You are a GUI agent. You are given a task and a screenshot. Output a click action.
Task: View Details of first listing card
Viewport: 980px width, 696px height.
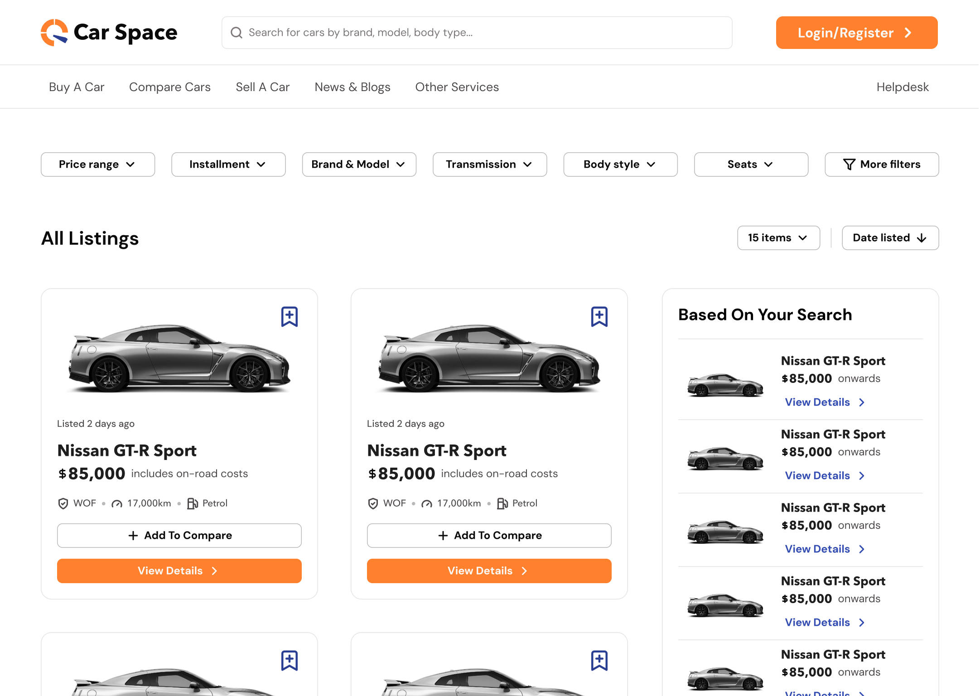[179, 571]
